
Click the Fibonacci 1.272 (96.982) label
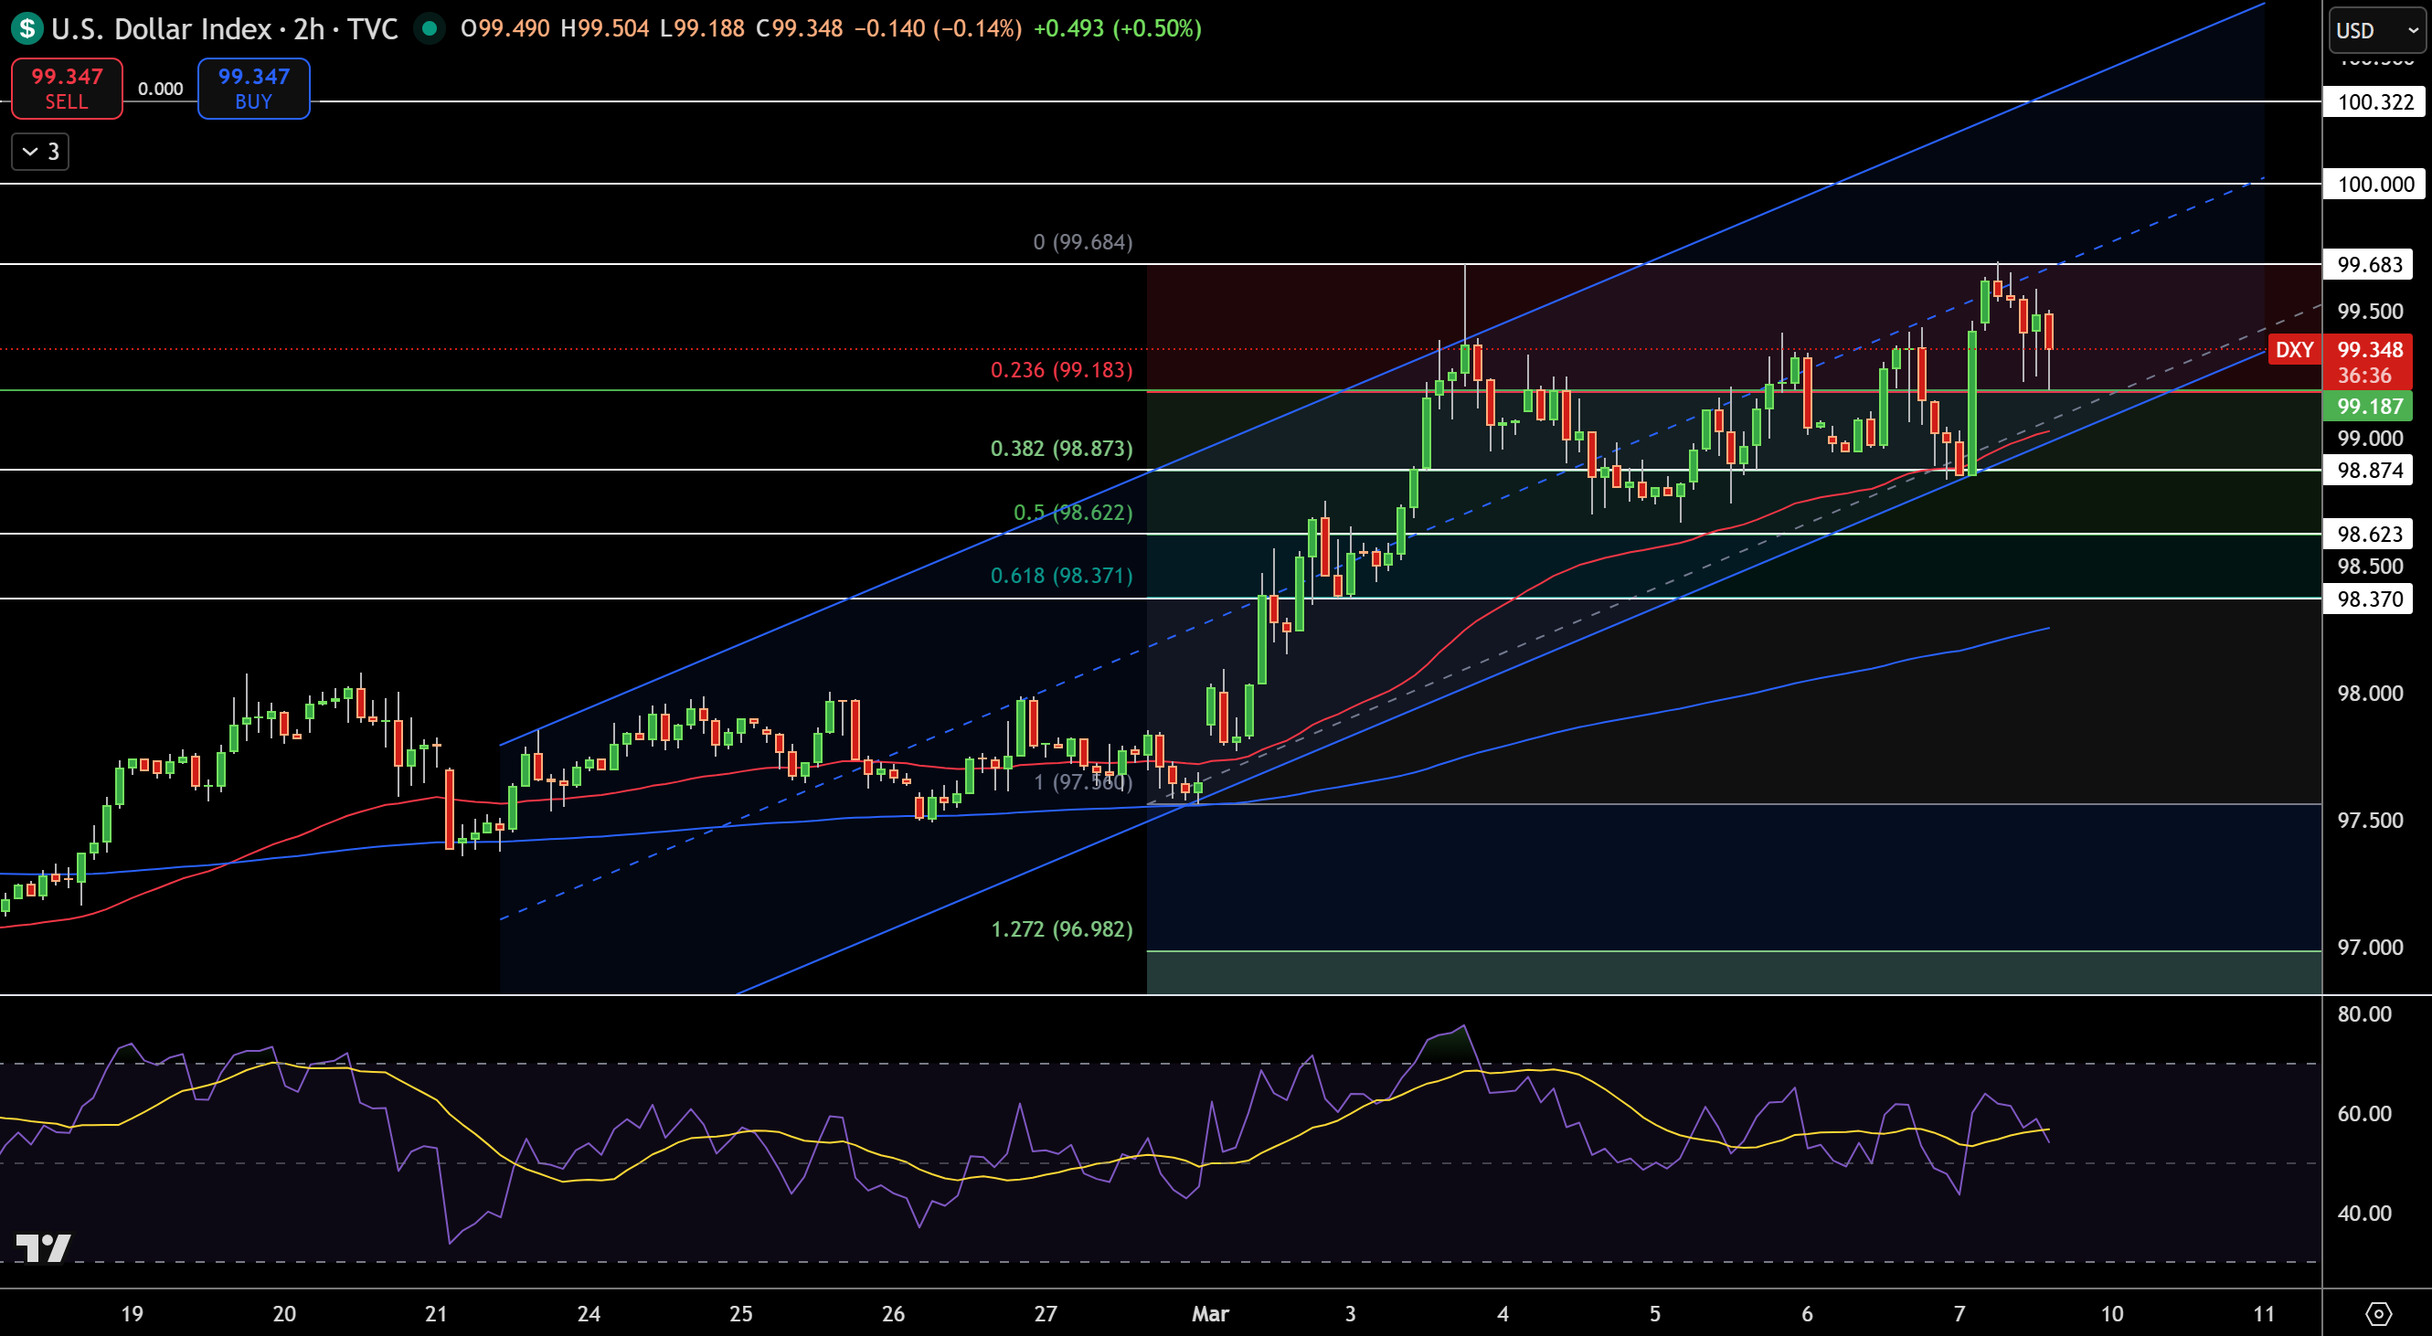coord(1061,929)
